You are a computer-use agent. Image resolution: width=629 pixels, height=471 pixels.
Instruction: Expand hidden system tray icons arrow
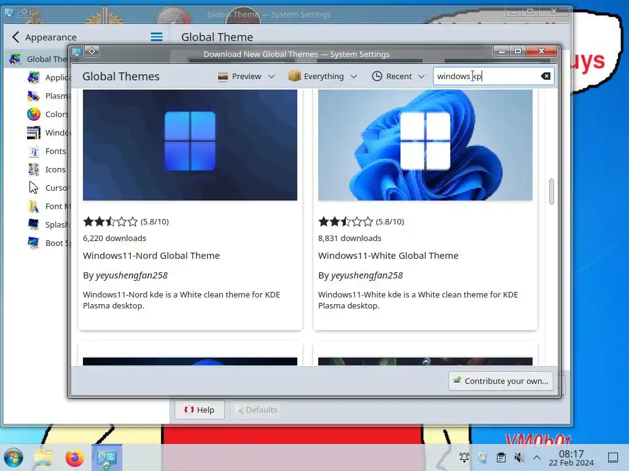[537, 458]
